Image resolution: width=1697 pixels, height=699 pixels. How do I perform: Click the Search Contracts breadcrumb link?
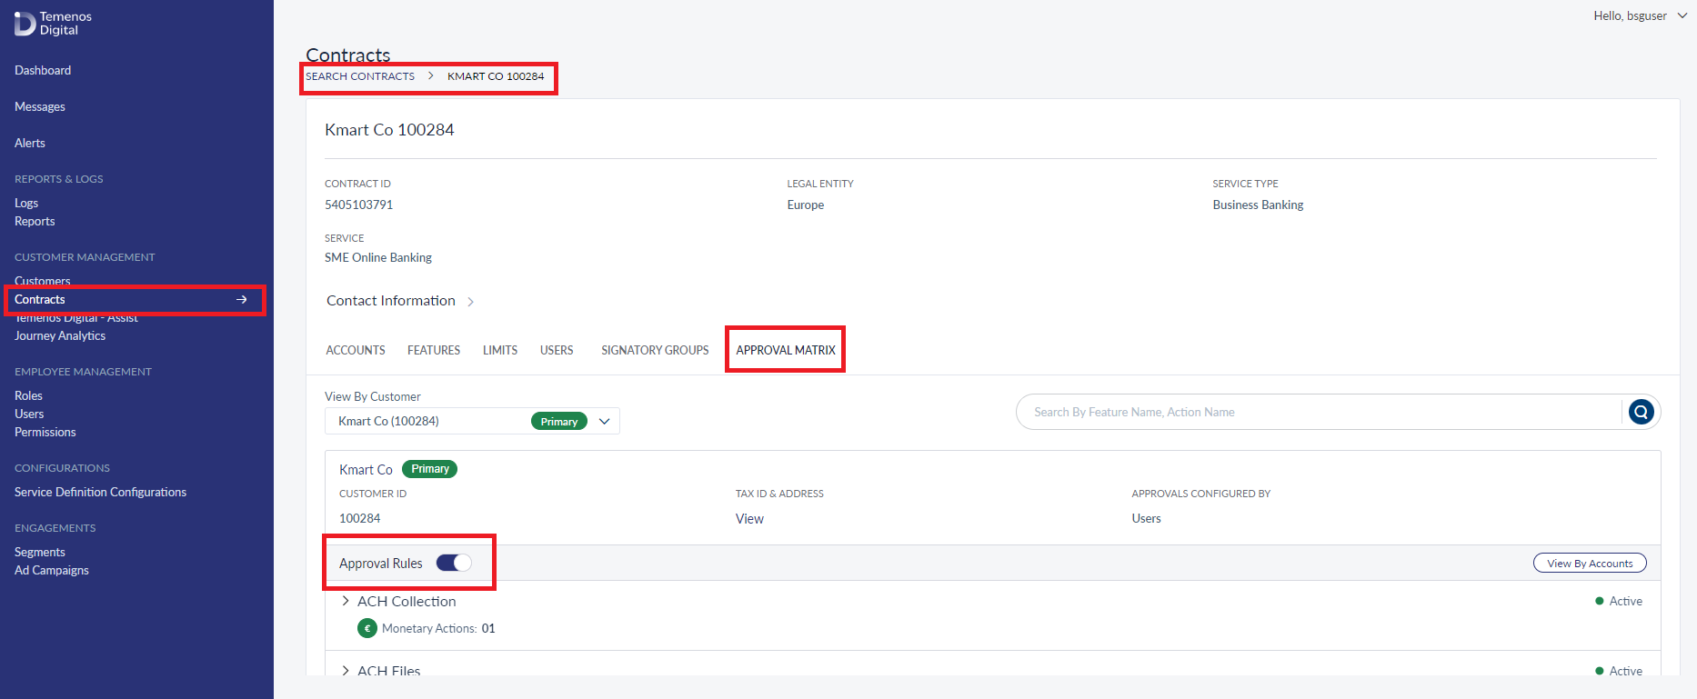[x=360, y=76]
